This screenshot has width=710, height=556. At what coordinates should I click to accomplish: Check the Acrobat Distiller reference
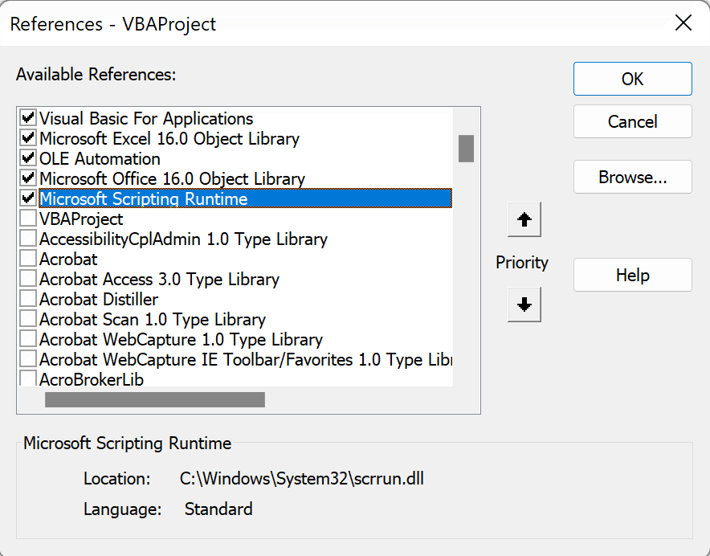coord(28,299)
